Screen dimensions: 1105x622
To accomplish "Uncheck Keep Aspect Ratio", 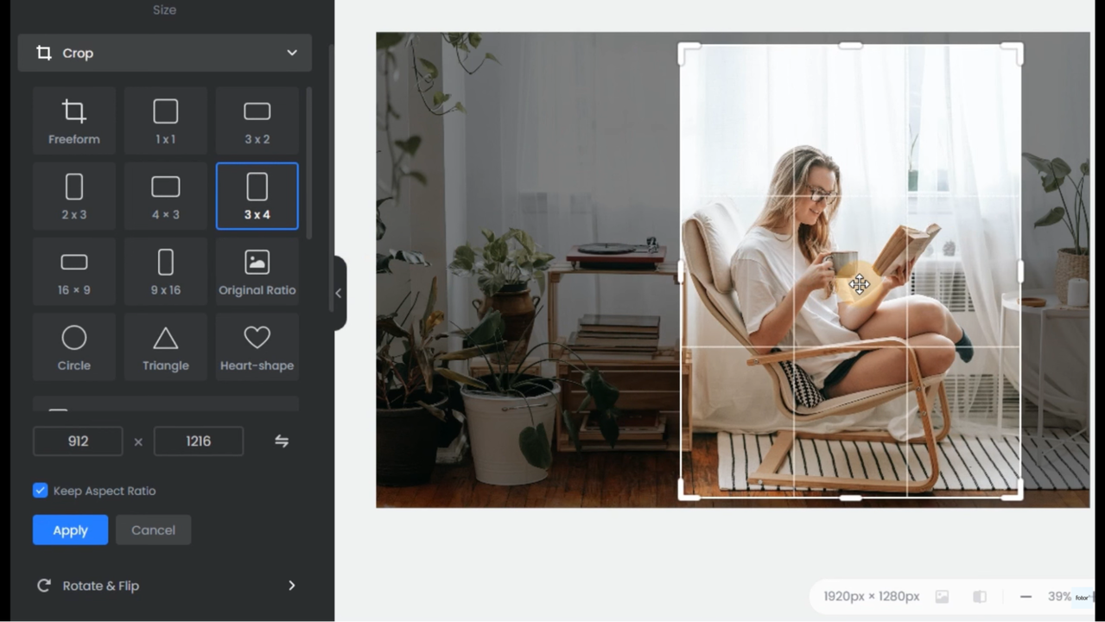I will (41, 491).
